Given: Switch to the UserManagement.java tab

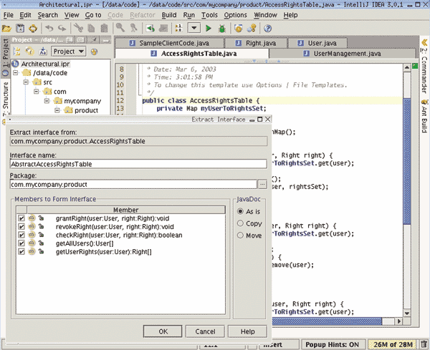Looking at the screenshot, I should pos(347,53).
